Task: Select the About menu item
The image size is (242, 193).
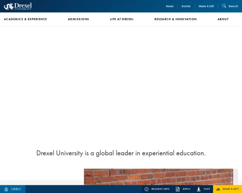Action: 223,19
